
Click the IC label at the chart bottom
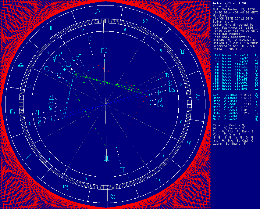[x=106, y=158]
